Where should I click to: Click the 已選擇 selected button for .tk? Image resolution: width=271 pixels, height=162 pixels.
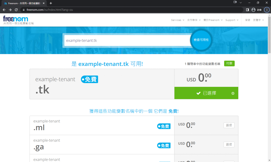(206, 93)
